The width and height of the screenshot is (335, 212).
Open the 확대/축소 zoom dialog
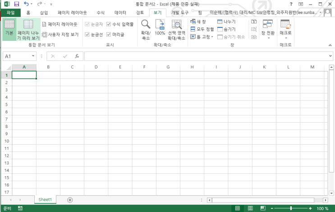tap(146, 30)
